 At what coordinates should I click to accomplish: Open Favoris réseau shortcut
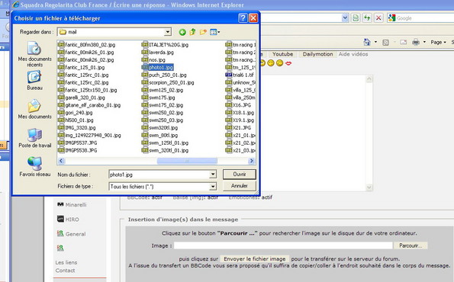point(35,167)
